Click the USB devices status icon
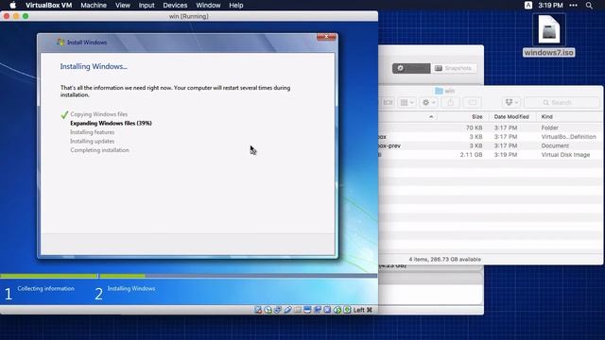 pos(287,310)
